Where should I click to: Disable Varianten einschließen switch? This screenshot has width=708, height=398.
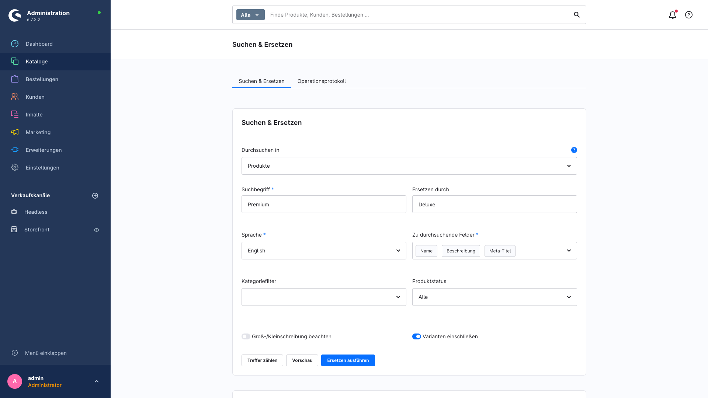click(x=417, y=336)
